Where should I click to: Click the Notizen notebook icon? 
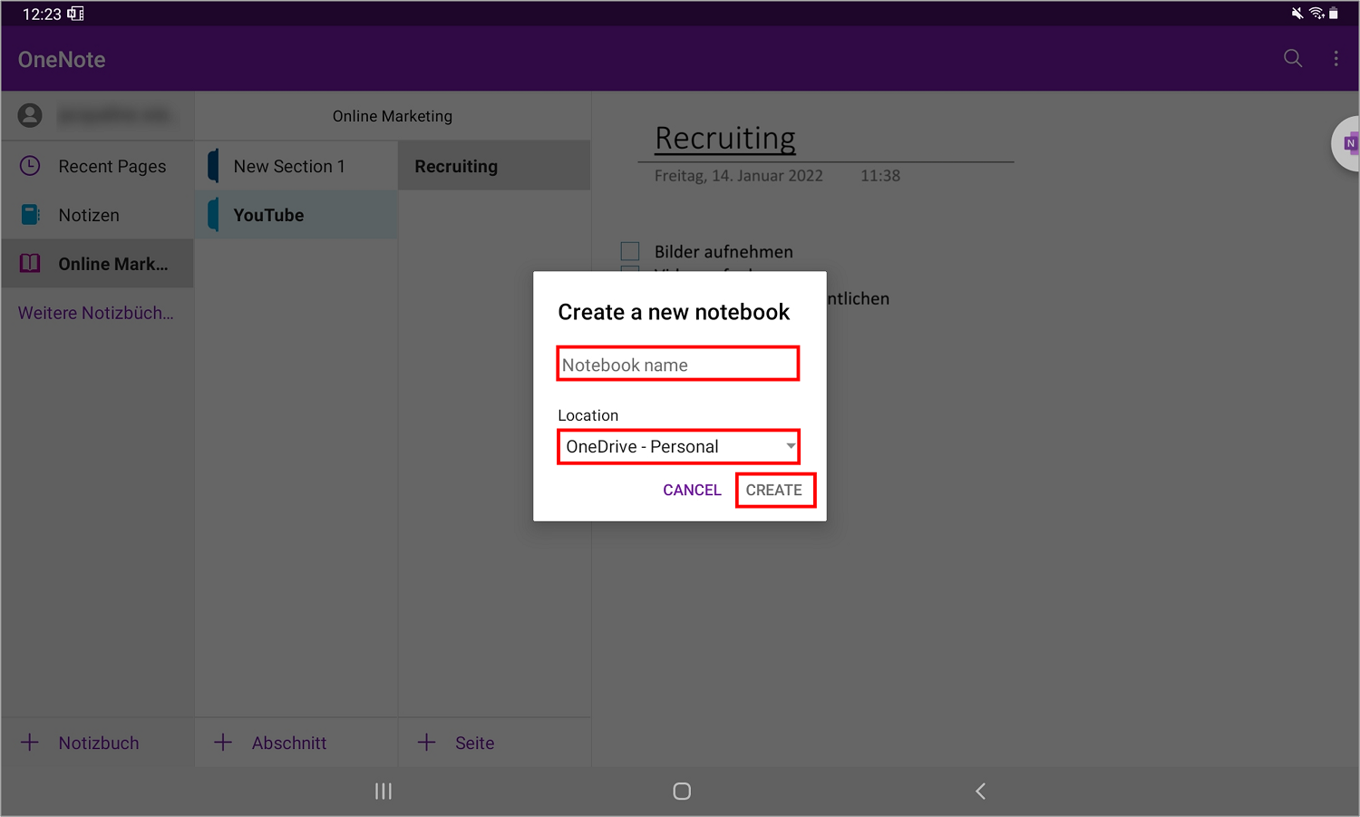pos(30,215)
